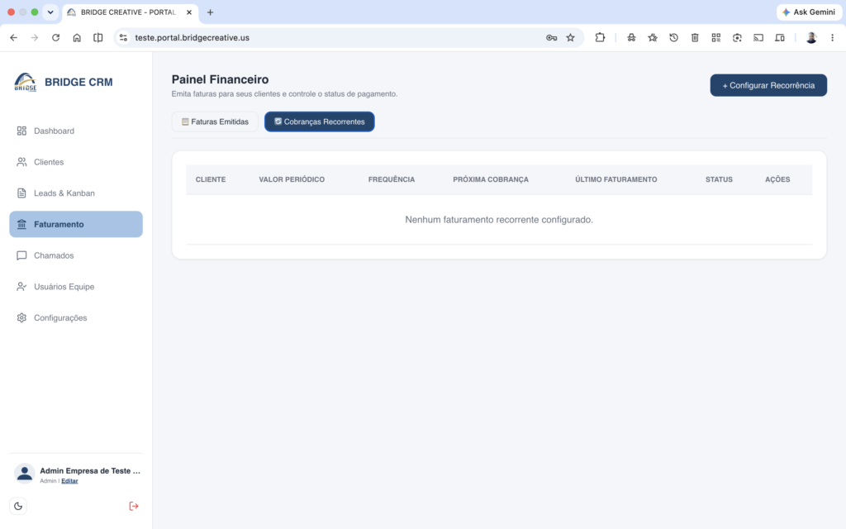
Task: Open the Chamados page
Action: coord(76,255)
